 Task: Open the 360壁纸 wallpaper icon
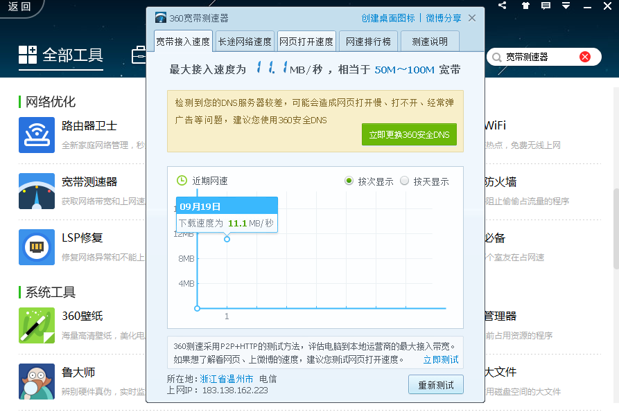[x=36, y=325]
